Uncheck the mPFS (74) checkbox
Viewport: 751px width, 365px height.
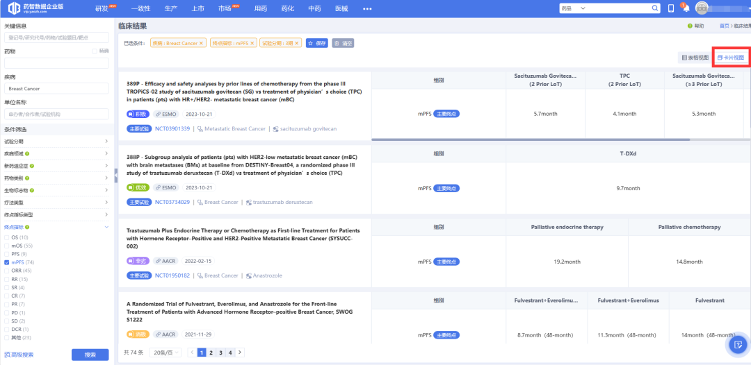[x=7, y=262]
